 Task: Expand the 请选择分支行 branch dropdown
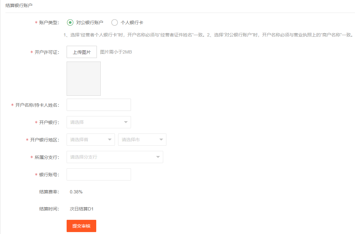111,157
